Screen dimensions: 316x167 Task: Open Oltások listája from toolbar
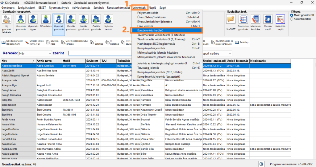pos(35,42)
